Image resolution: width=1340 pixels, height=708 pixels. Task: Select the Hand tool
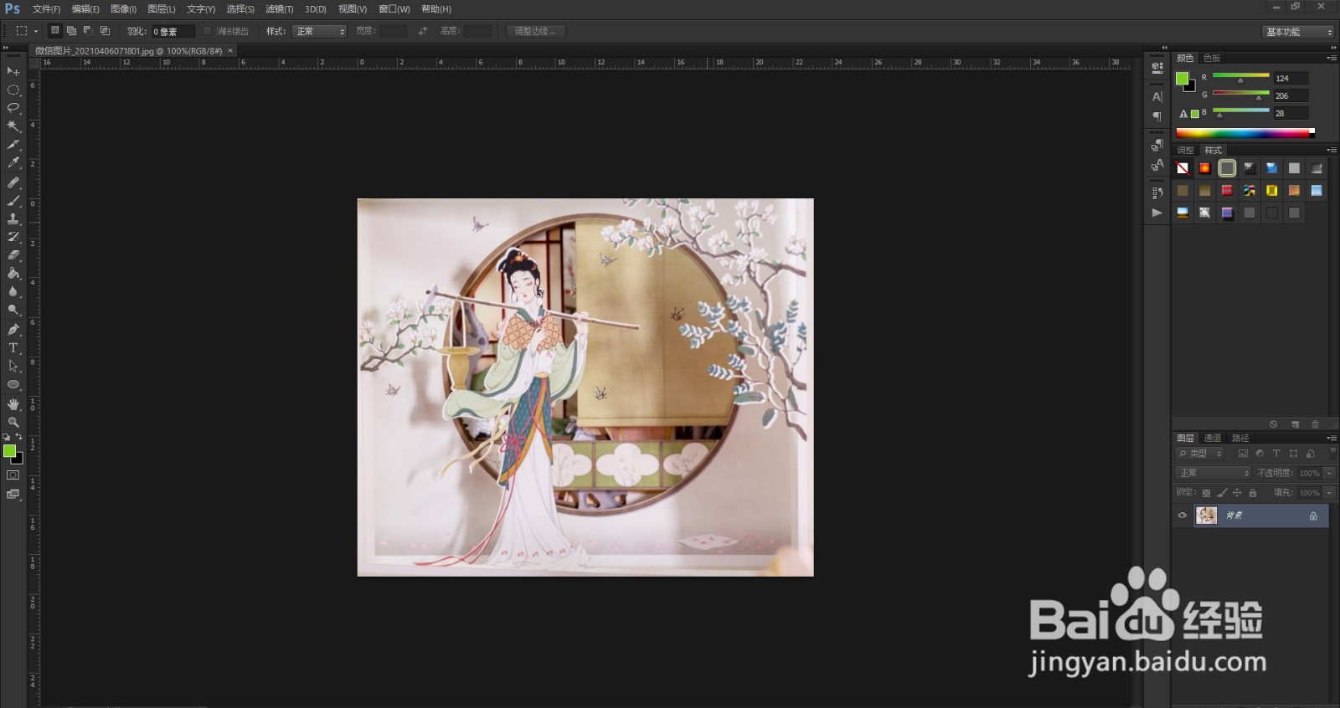pyautogui.click(x=13, y=403)
